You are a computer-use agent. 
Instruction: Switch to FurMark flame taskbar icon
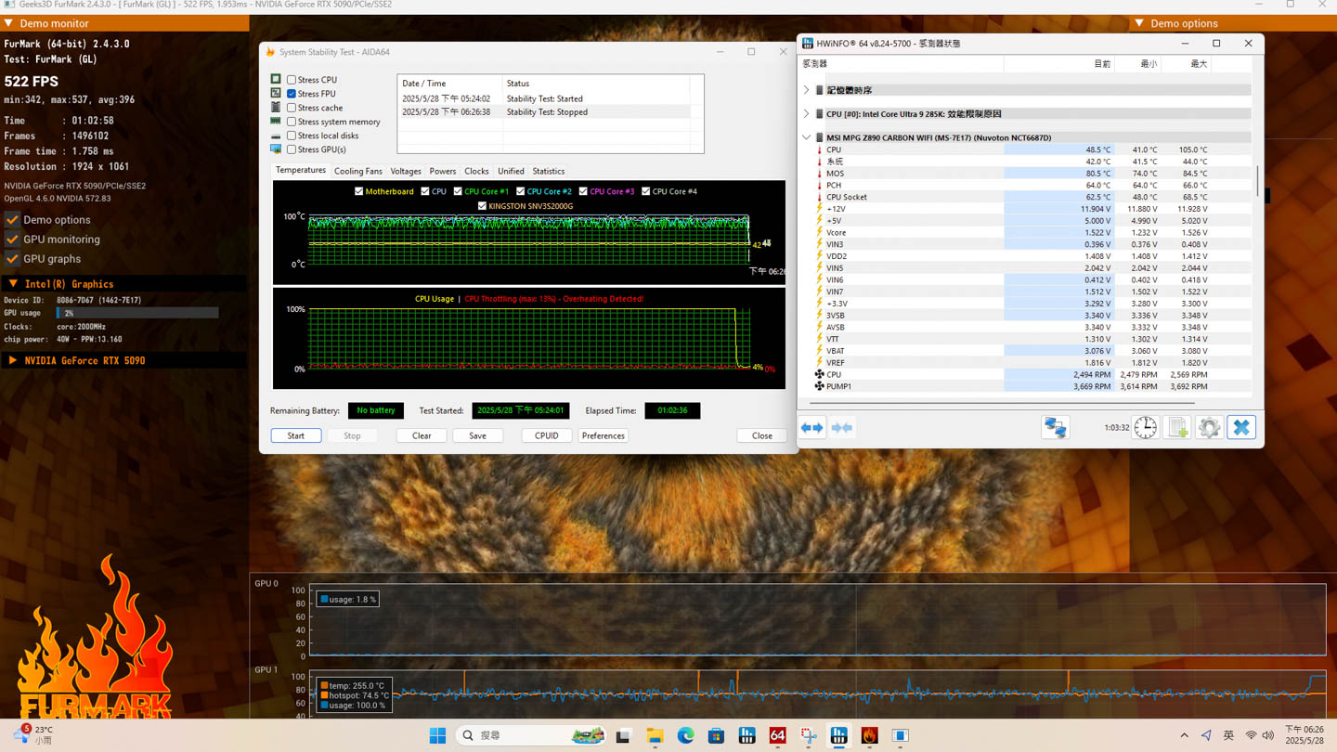point(870,735)
